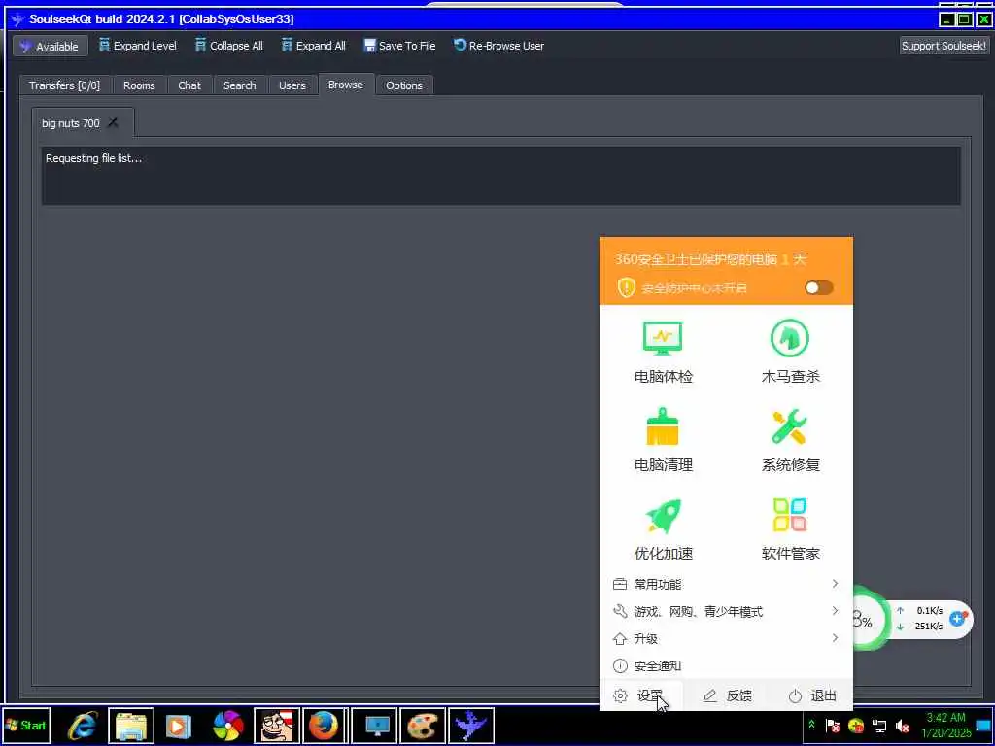Image resolution: width=995 pixels, height=746 pixels.
Task: Click Expand Level toolbar button
Action: [x=138, y=46]
